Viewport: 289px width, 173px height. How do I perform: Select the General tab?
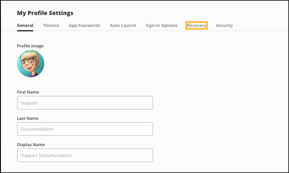pos(25,25)
